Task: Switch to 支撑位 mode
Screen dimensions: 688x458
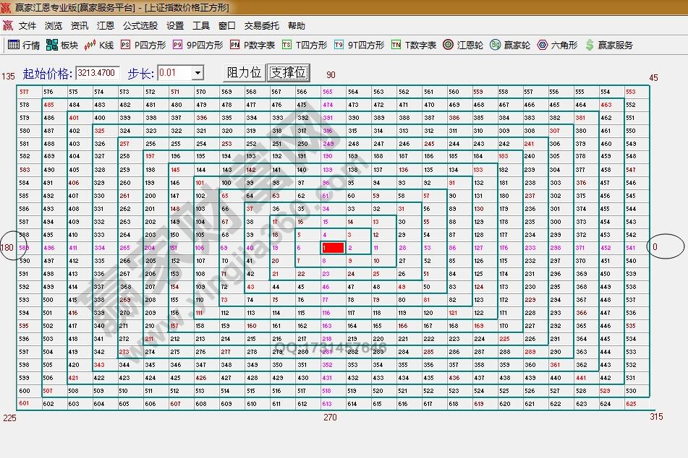Action: pyautogui.click(x=288, y=72)
